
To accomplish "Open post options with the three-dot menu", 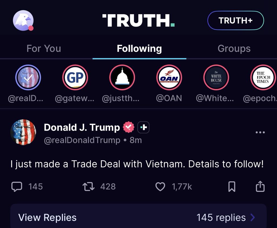I will point(260,132).
